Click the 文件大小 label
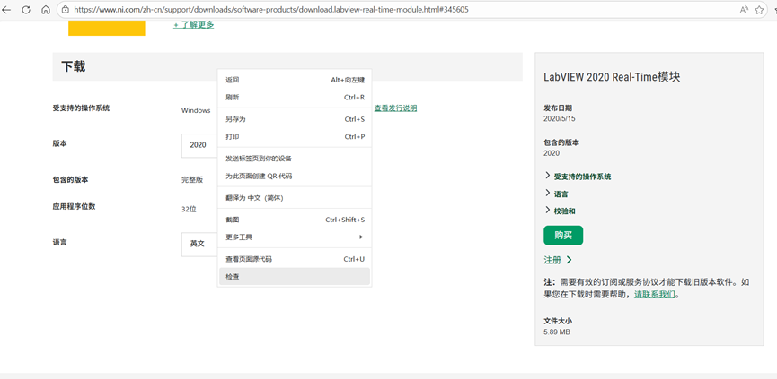The height and width of the screenshot is (379, 777). 558,321
